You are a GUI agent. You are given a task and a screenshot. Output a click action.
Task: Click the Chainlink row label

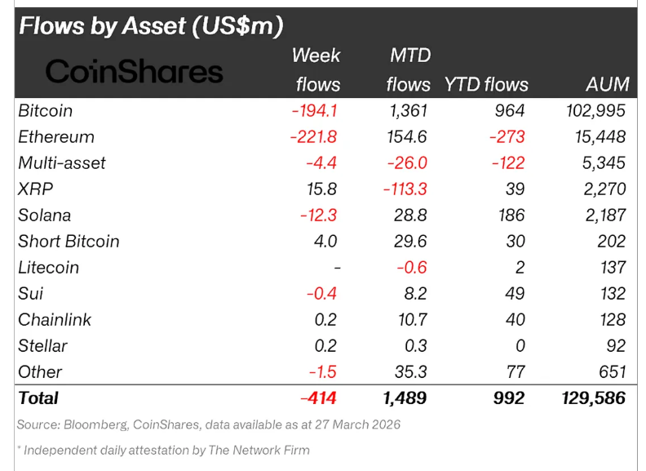pos(55,320)
